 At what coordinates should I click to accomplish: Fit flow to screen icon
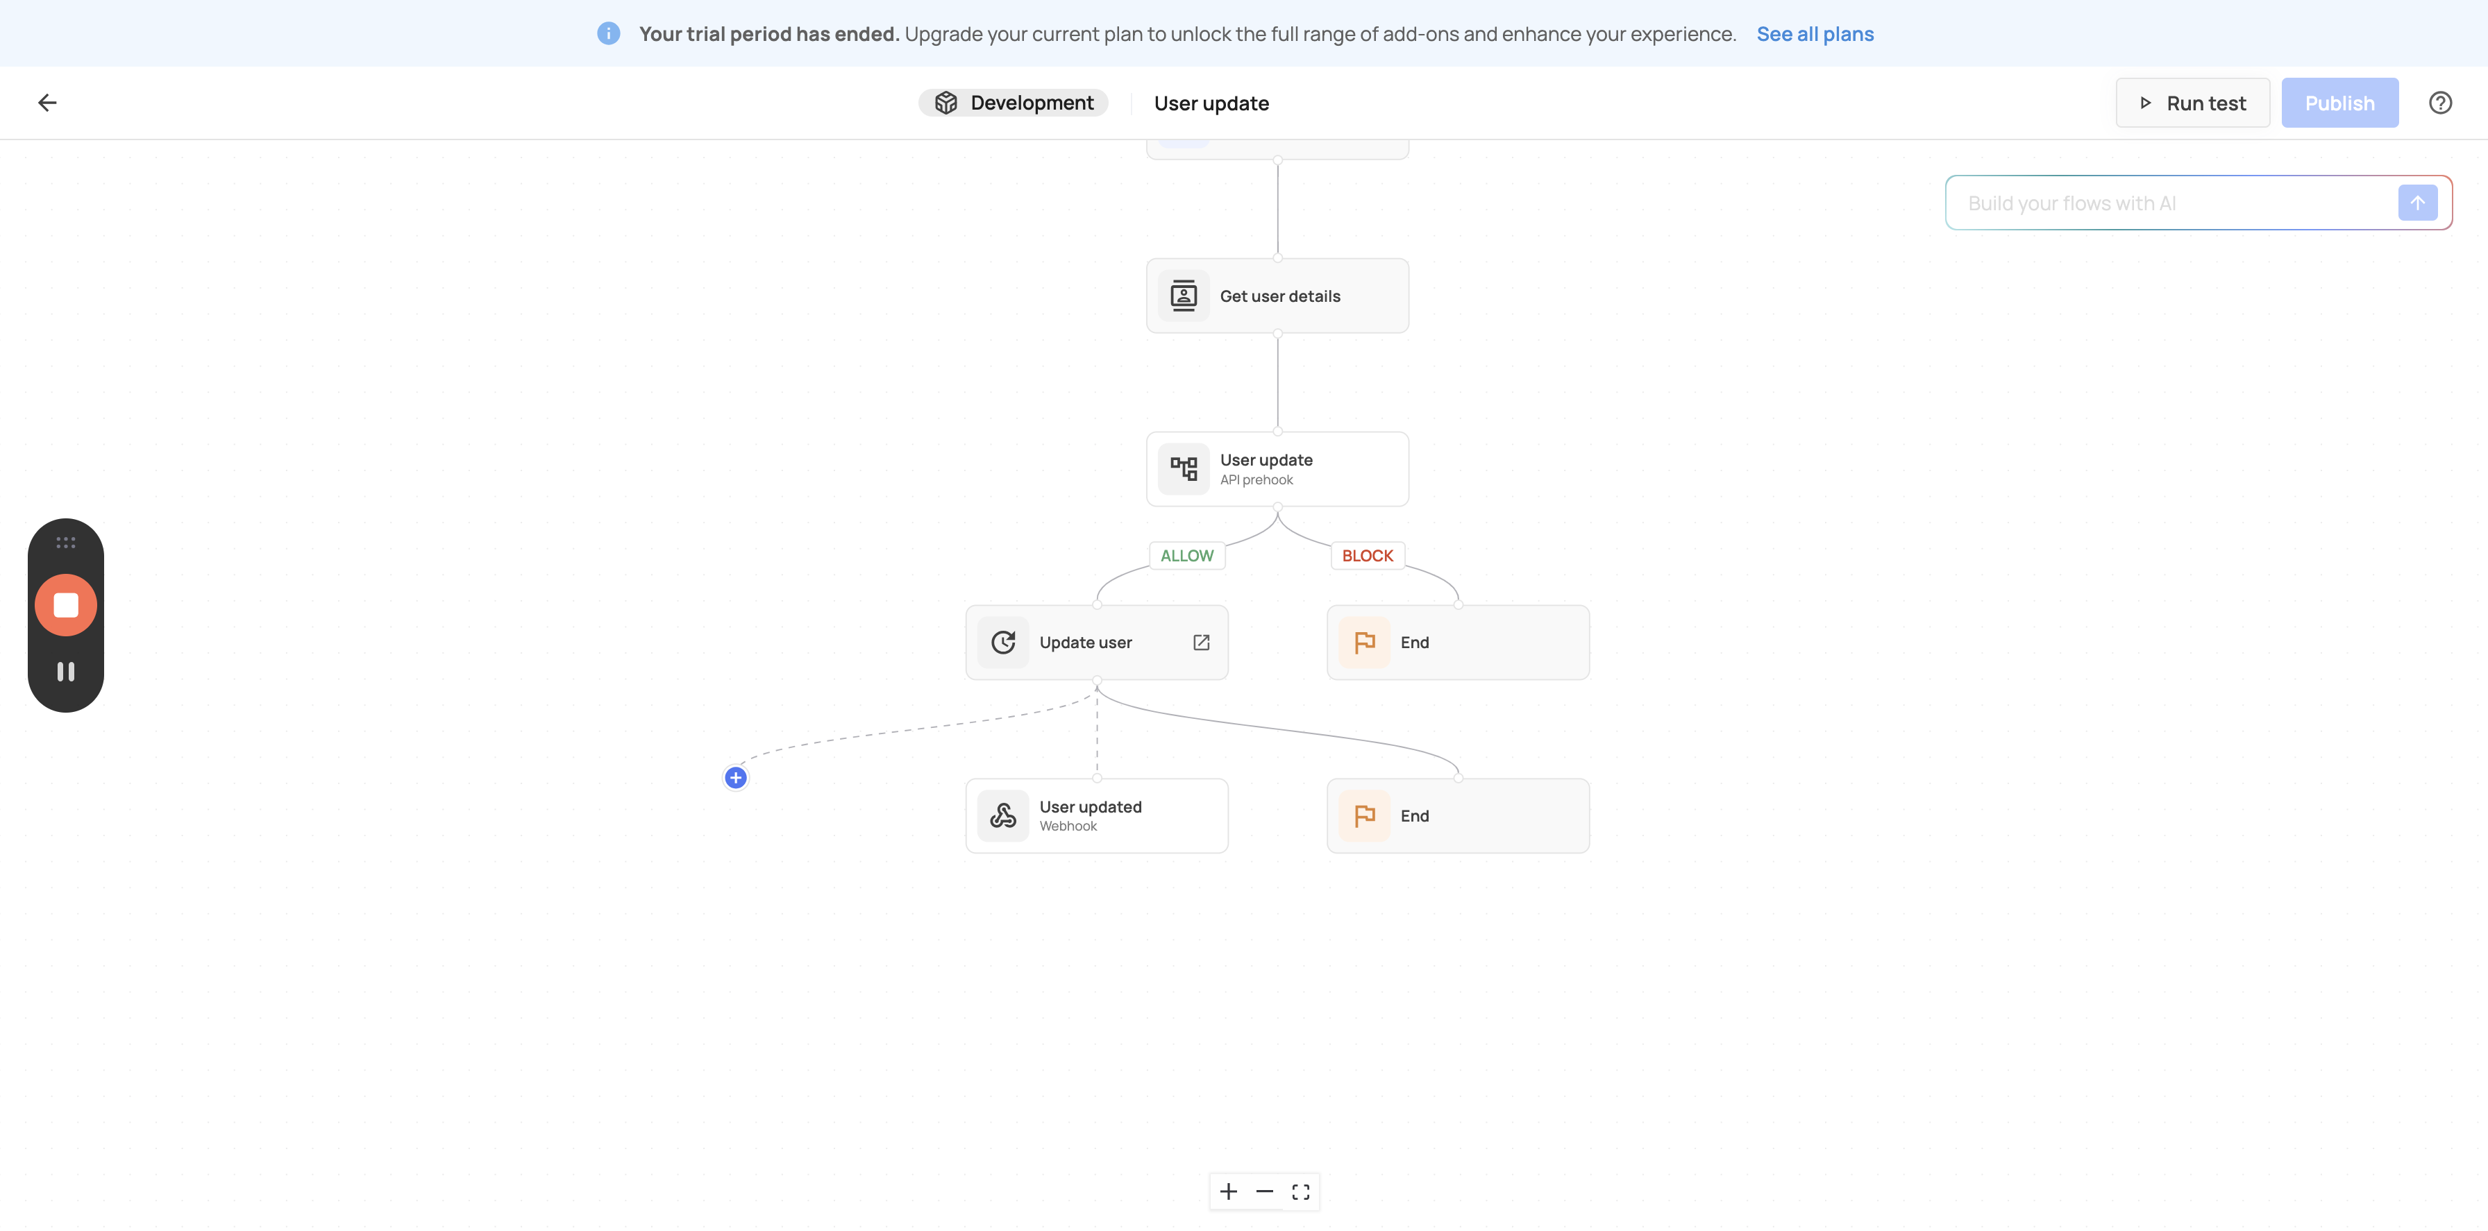tap(1300, 1191)
